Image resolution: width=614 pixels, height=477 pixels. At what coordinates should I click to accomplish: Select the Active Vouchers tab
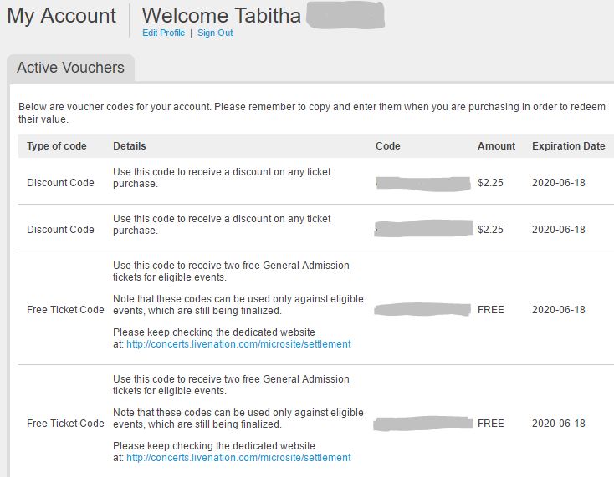tap(70, 69)
